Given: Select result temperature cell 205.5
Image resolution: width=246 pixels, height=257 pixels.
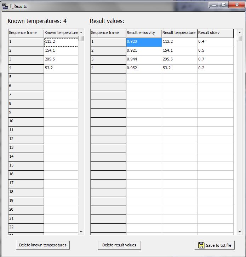Looking at the screenshot, I should point(180,60).
